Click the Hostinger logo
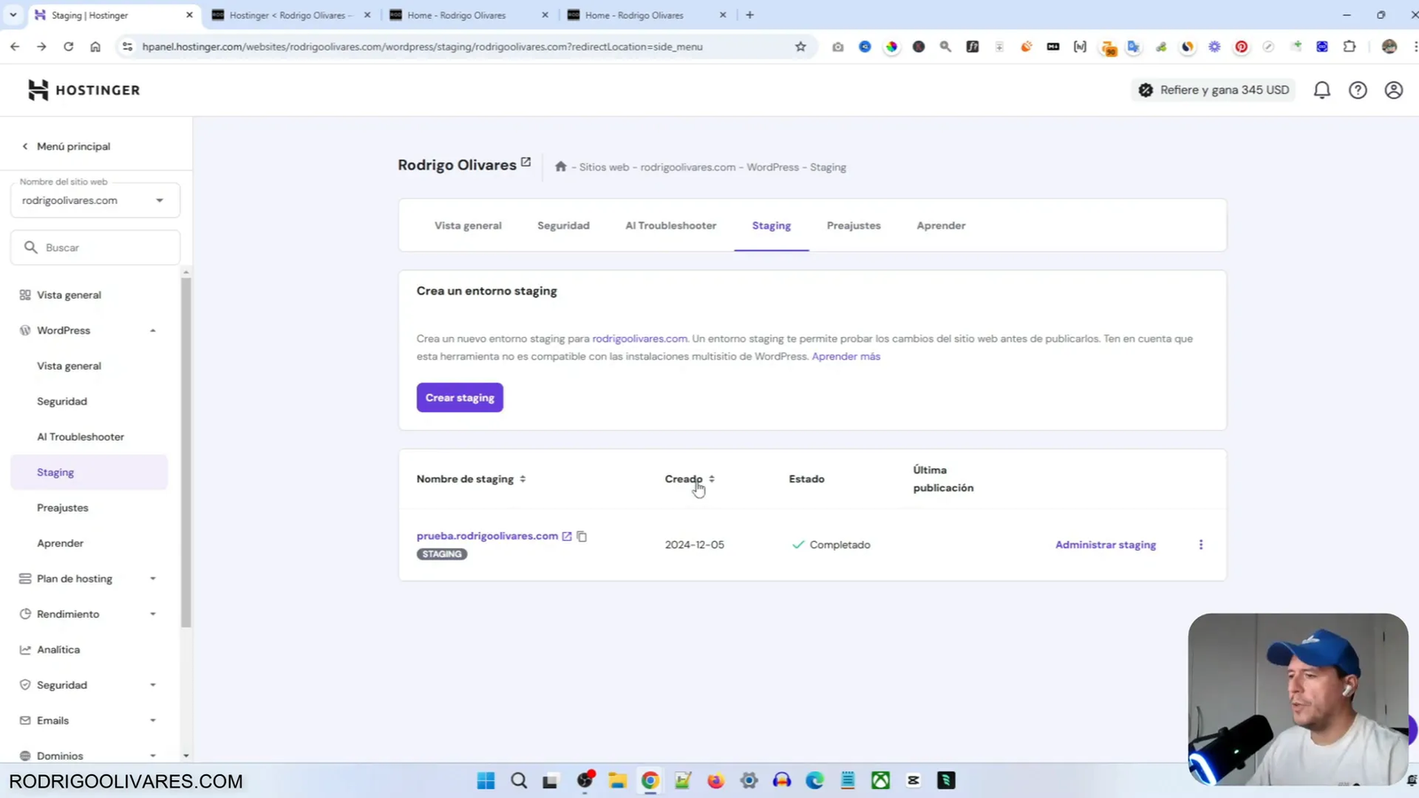The height and width of the screenshot is (798, 1419). [82, 90]
